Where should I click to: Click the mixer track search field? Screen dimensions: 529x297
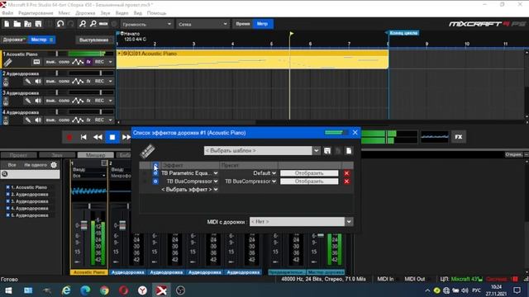pyautogui.click(x=31, y=174)
